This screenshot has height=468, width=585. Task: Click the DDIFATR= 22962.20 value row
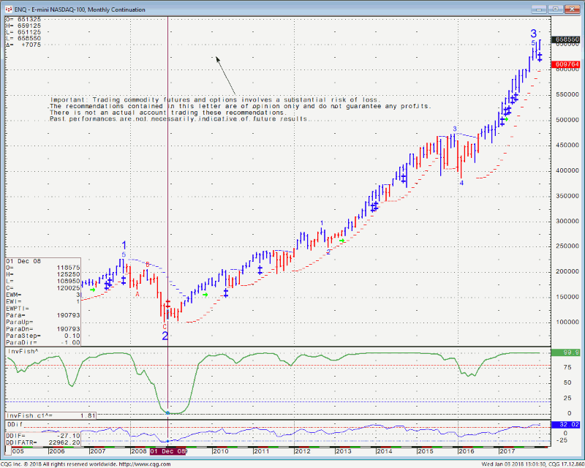43,442
